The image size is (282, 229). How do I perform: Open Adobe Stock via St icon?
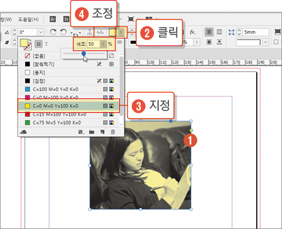pyautogui.click(x=66, y=20)
